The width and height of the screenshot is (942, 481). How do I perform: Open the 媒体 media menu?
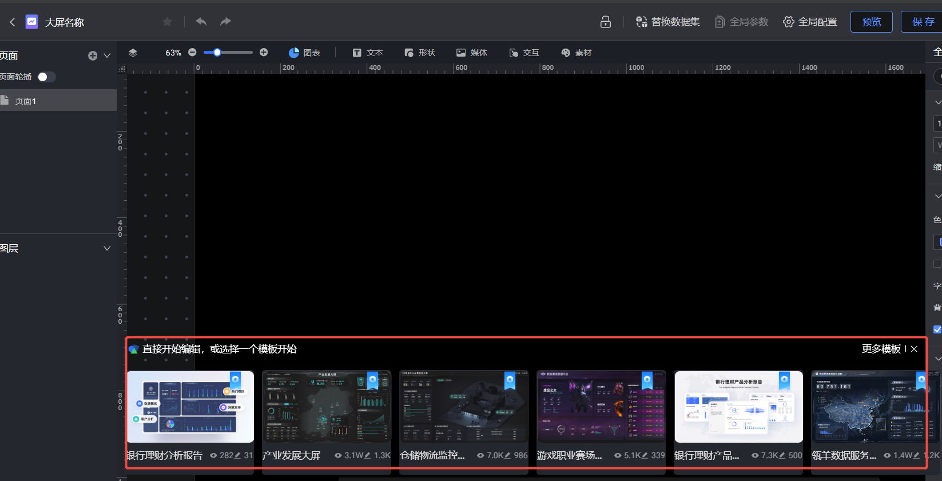tap(472, 53)
